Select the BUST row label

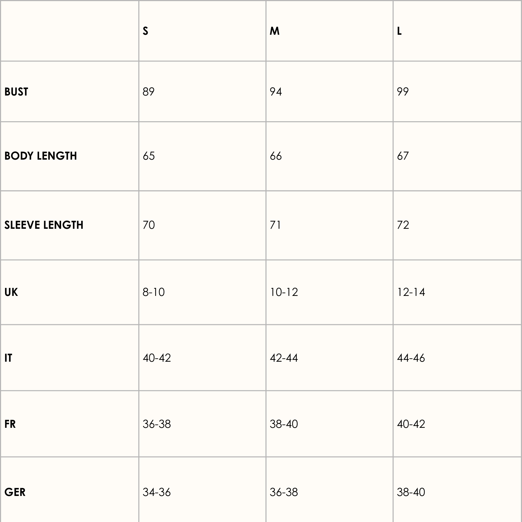point(16,92)
